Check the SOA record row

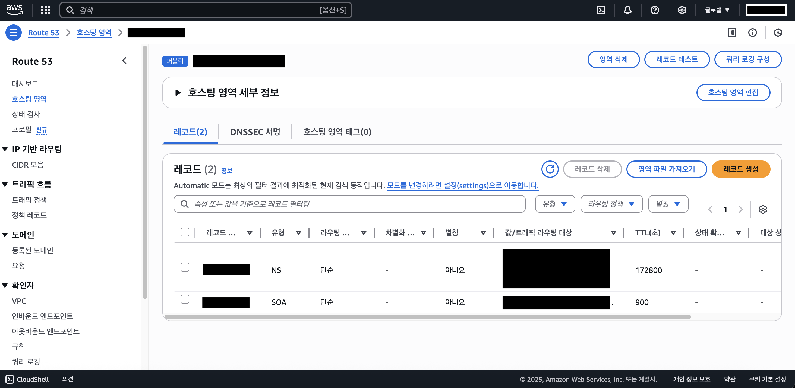point(185,299)
